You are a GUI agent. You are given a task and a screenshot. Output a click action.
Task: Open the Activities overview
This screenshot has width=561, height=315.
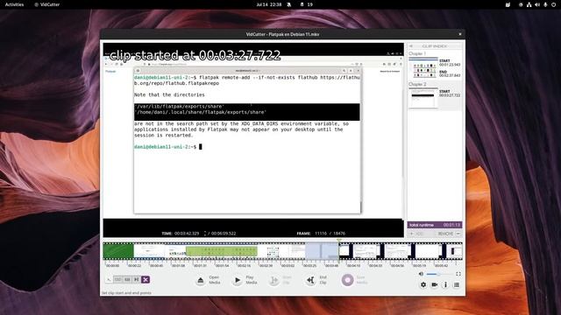(14, 4)
